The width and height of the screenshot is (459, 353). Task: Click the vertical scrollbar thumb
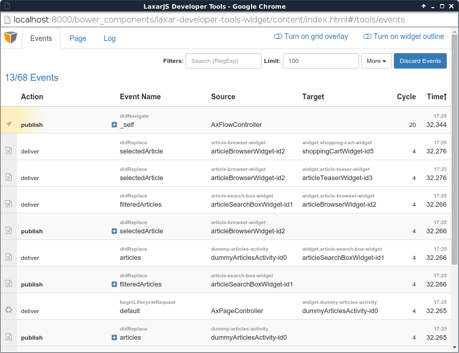pyautogui.click(x=454, y=149)
